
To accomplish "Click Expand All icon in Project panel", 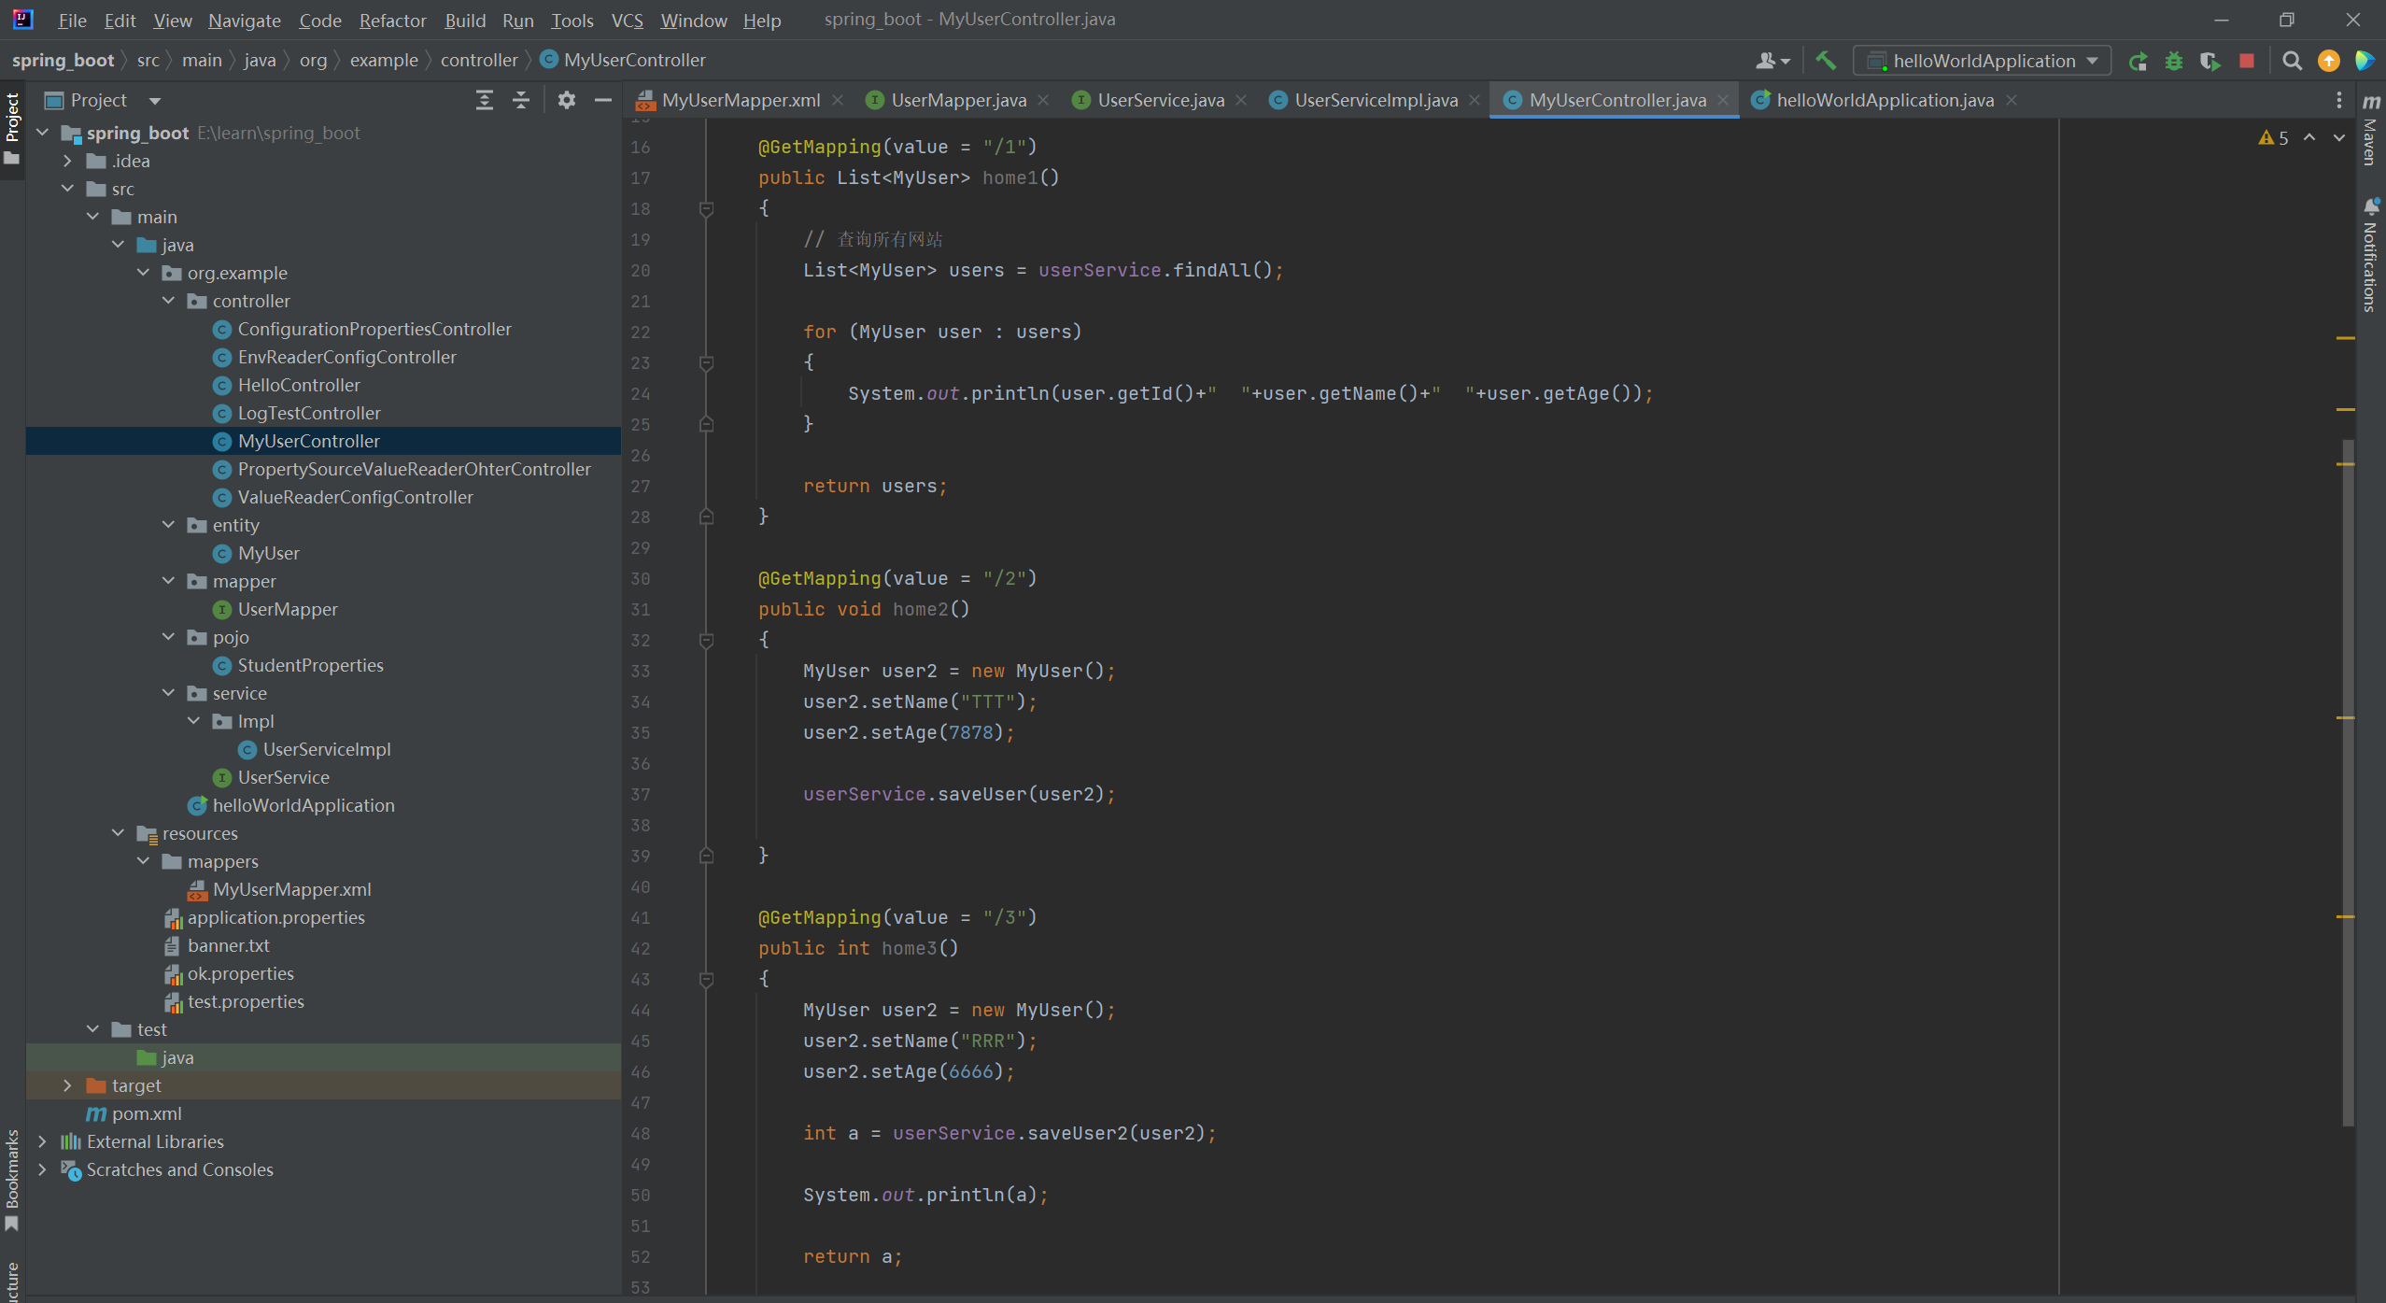I will [484, 100].
